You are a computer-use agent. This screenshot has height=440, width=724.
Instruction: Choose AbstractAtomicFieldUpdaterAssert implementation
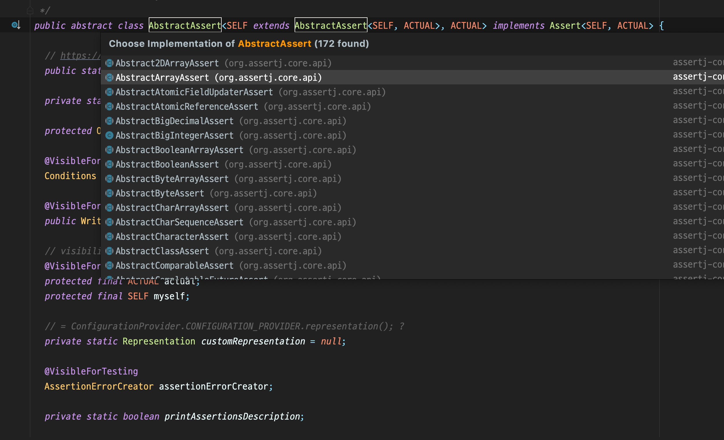click(194, 92)
